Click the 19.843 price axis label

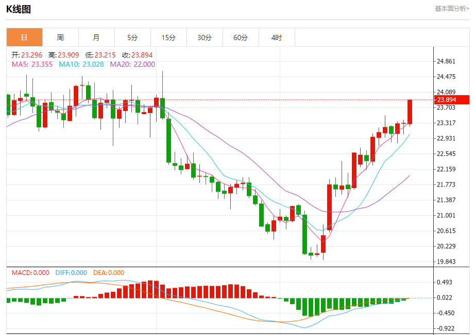(x=446, y=262)
